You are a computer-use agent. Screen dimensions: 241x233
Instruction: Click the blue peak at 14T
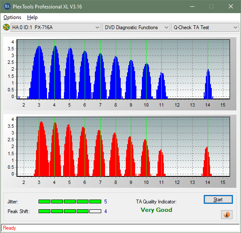tap(208, 84)
